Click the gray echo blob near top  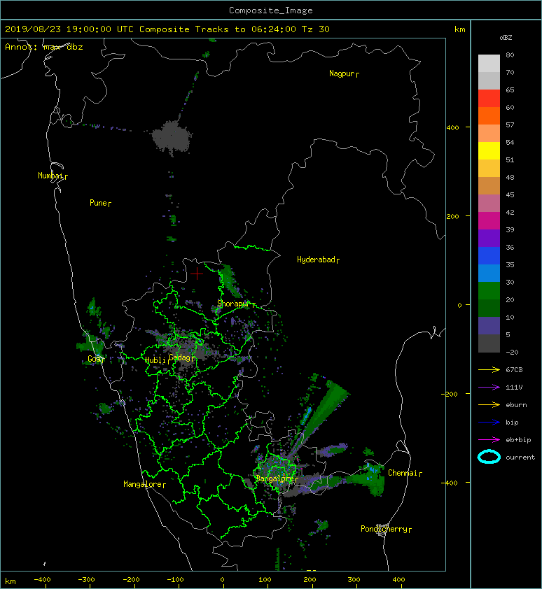tap(172, 136)
